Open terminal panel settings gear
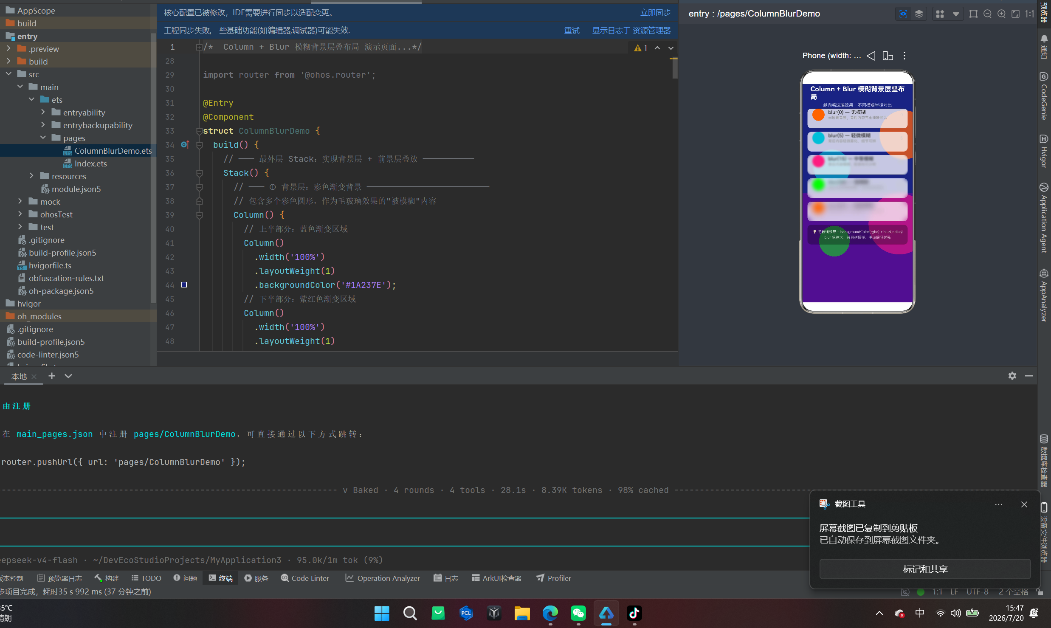 point(1012,376)
